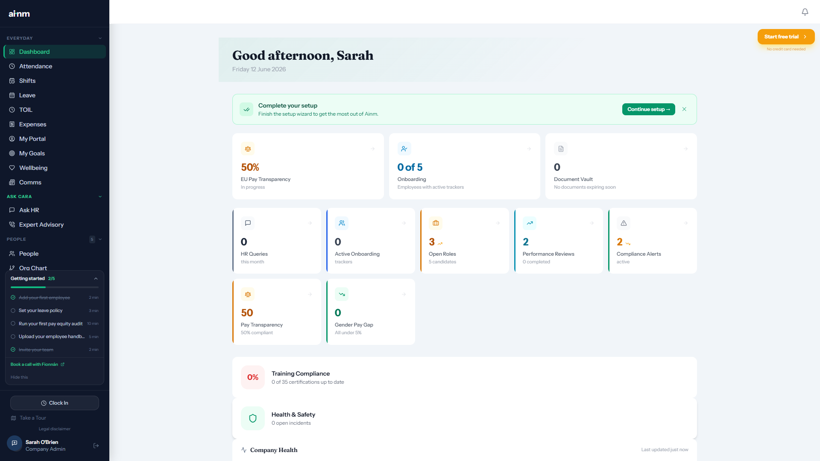Click the log out icon beside Sarah O'Brien
Screen dimensions: 820x461
pyautogui.click(x=96, y=446)
